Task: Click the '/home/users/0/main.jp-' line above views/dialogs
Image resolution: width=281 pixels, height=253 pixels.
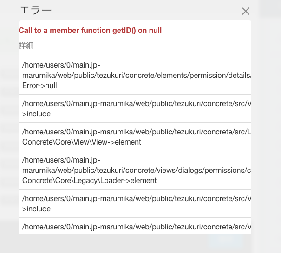Action: tap(61, 160)
